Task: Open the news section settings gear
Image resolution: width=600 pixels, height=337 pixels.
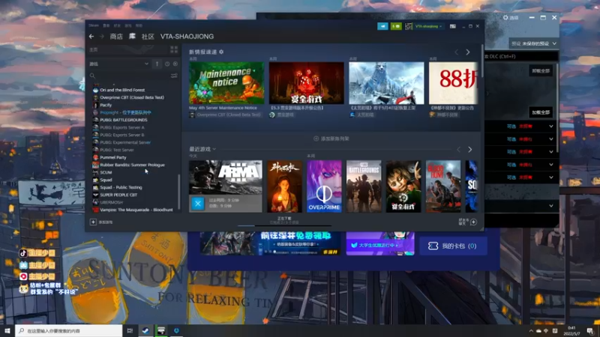Action: (221, 52)
